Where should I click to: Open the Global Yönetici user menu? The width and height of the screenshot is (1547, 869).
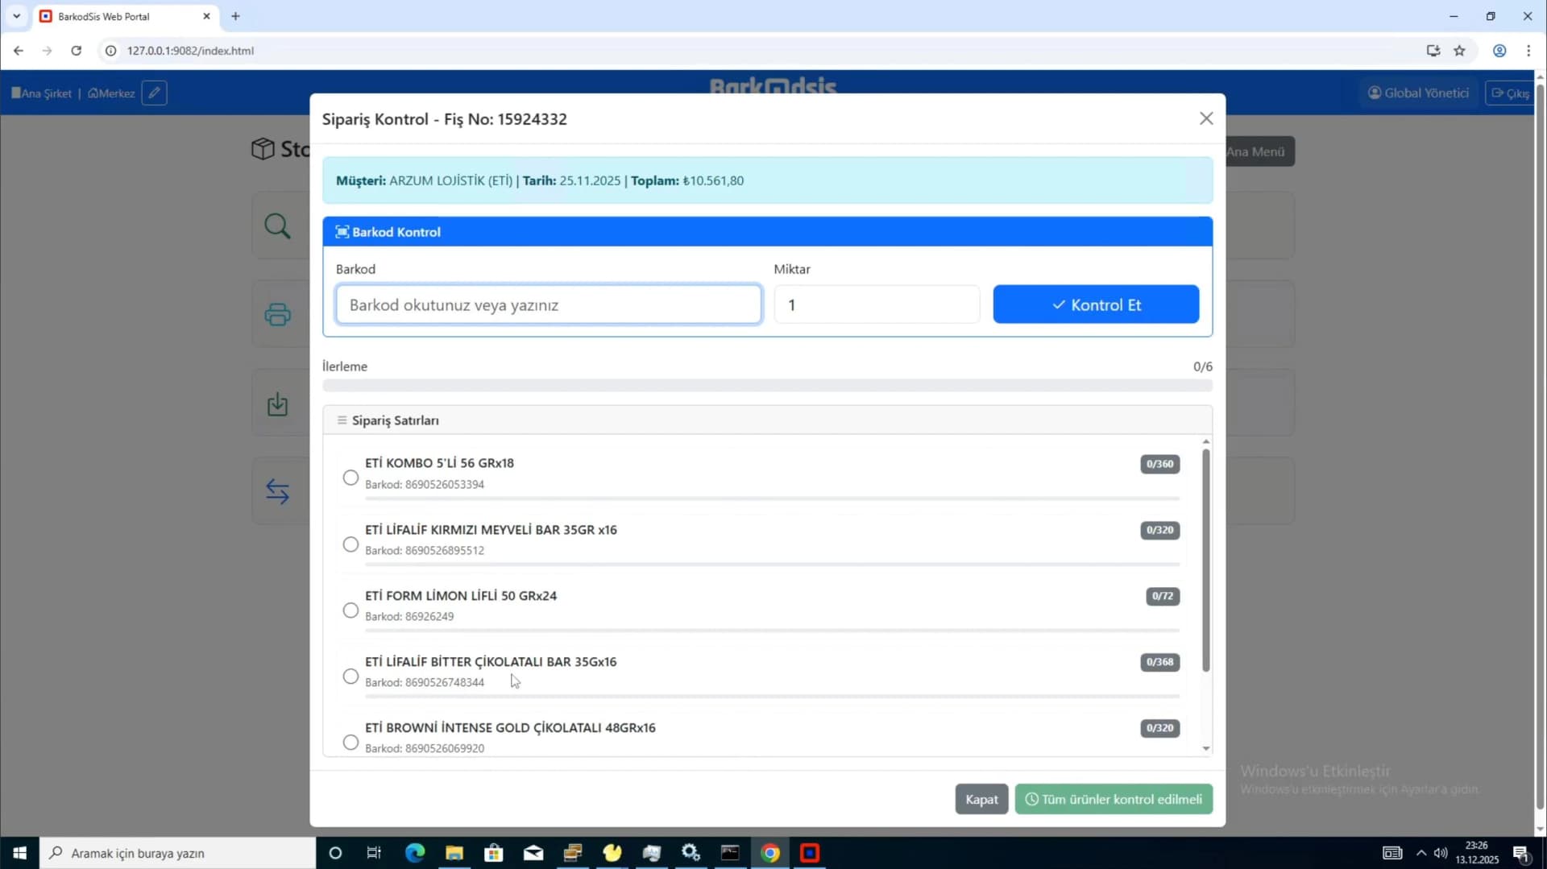coord(1418,93)
